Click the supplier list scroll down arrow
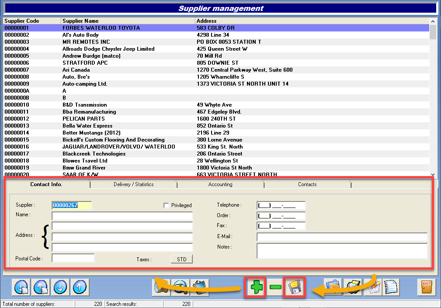 [433, 174]
